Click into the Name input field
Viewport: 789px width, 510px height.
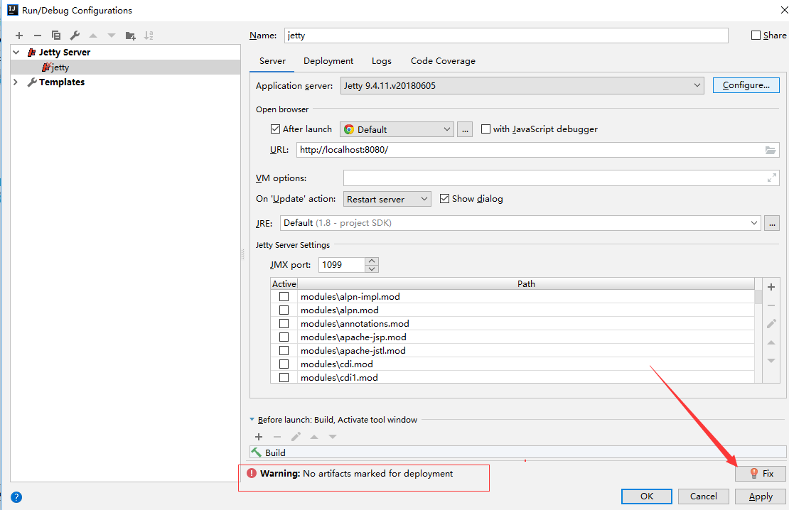(506, 36)
